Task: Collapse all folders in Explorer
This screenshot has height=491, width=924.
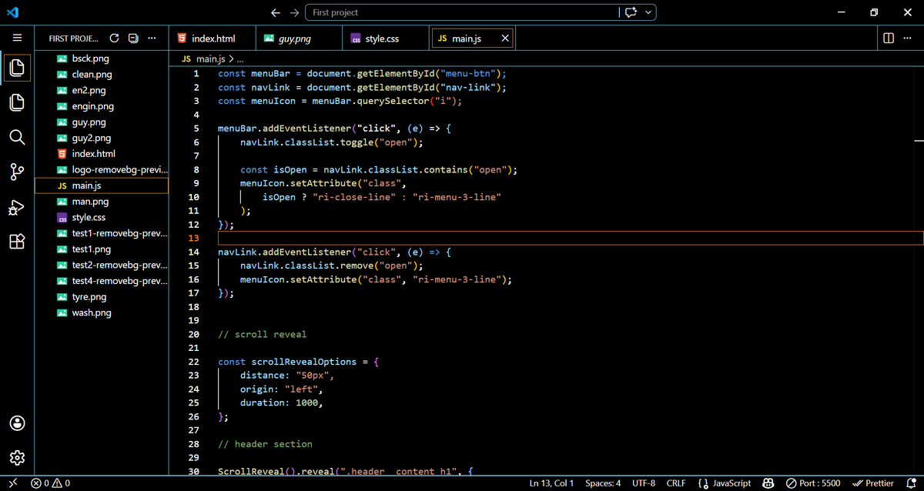Action: tap(132, 38)
